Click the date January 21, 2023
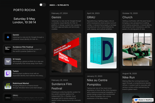 click(x=95, y=76)
